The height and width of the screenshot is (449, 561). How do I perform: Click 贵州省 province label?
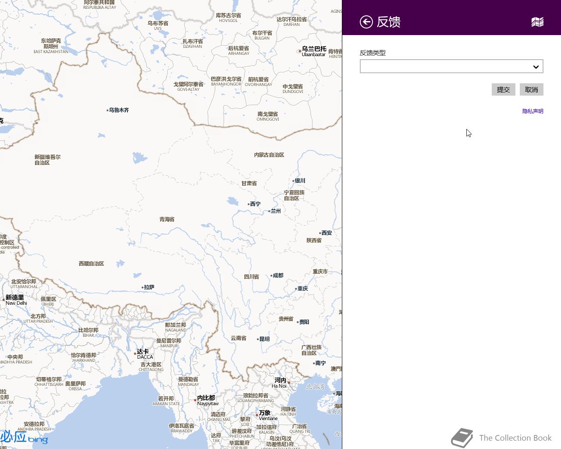286,319
